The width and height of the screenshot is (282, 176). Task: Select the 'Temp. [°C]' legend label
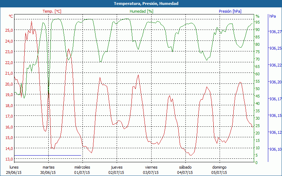coord(52,11)
